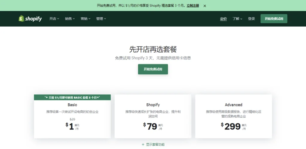Click the 登录 login link

click(251, 19)
